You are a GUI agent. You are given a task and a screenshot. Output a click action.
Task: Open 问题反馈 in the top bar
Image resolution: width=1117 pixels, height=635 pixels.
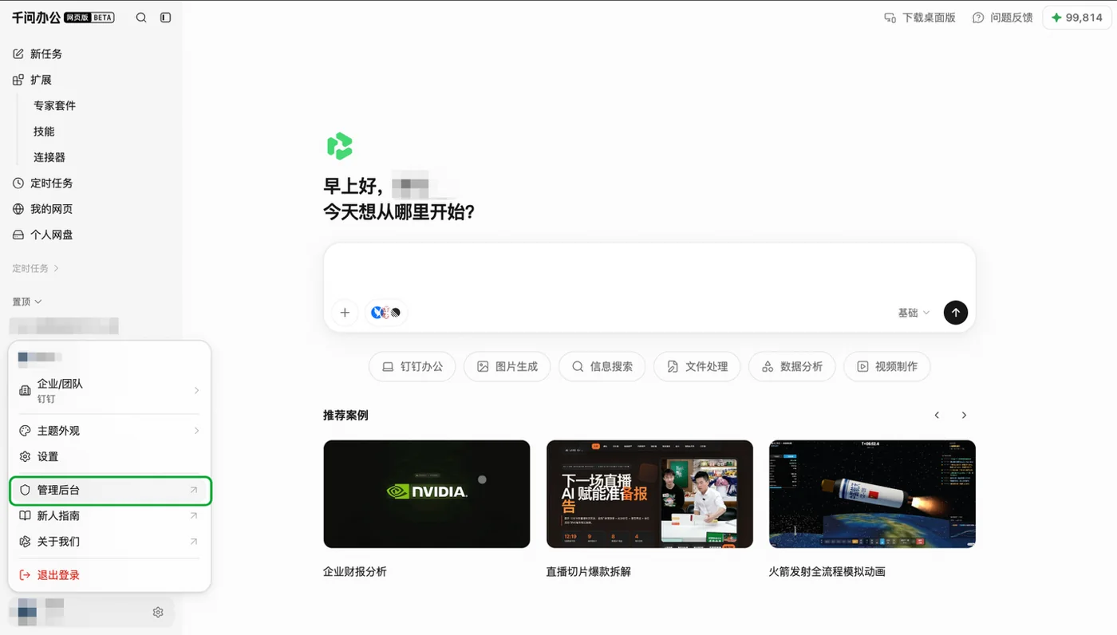pos(1003,18)
